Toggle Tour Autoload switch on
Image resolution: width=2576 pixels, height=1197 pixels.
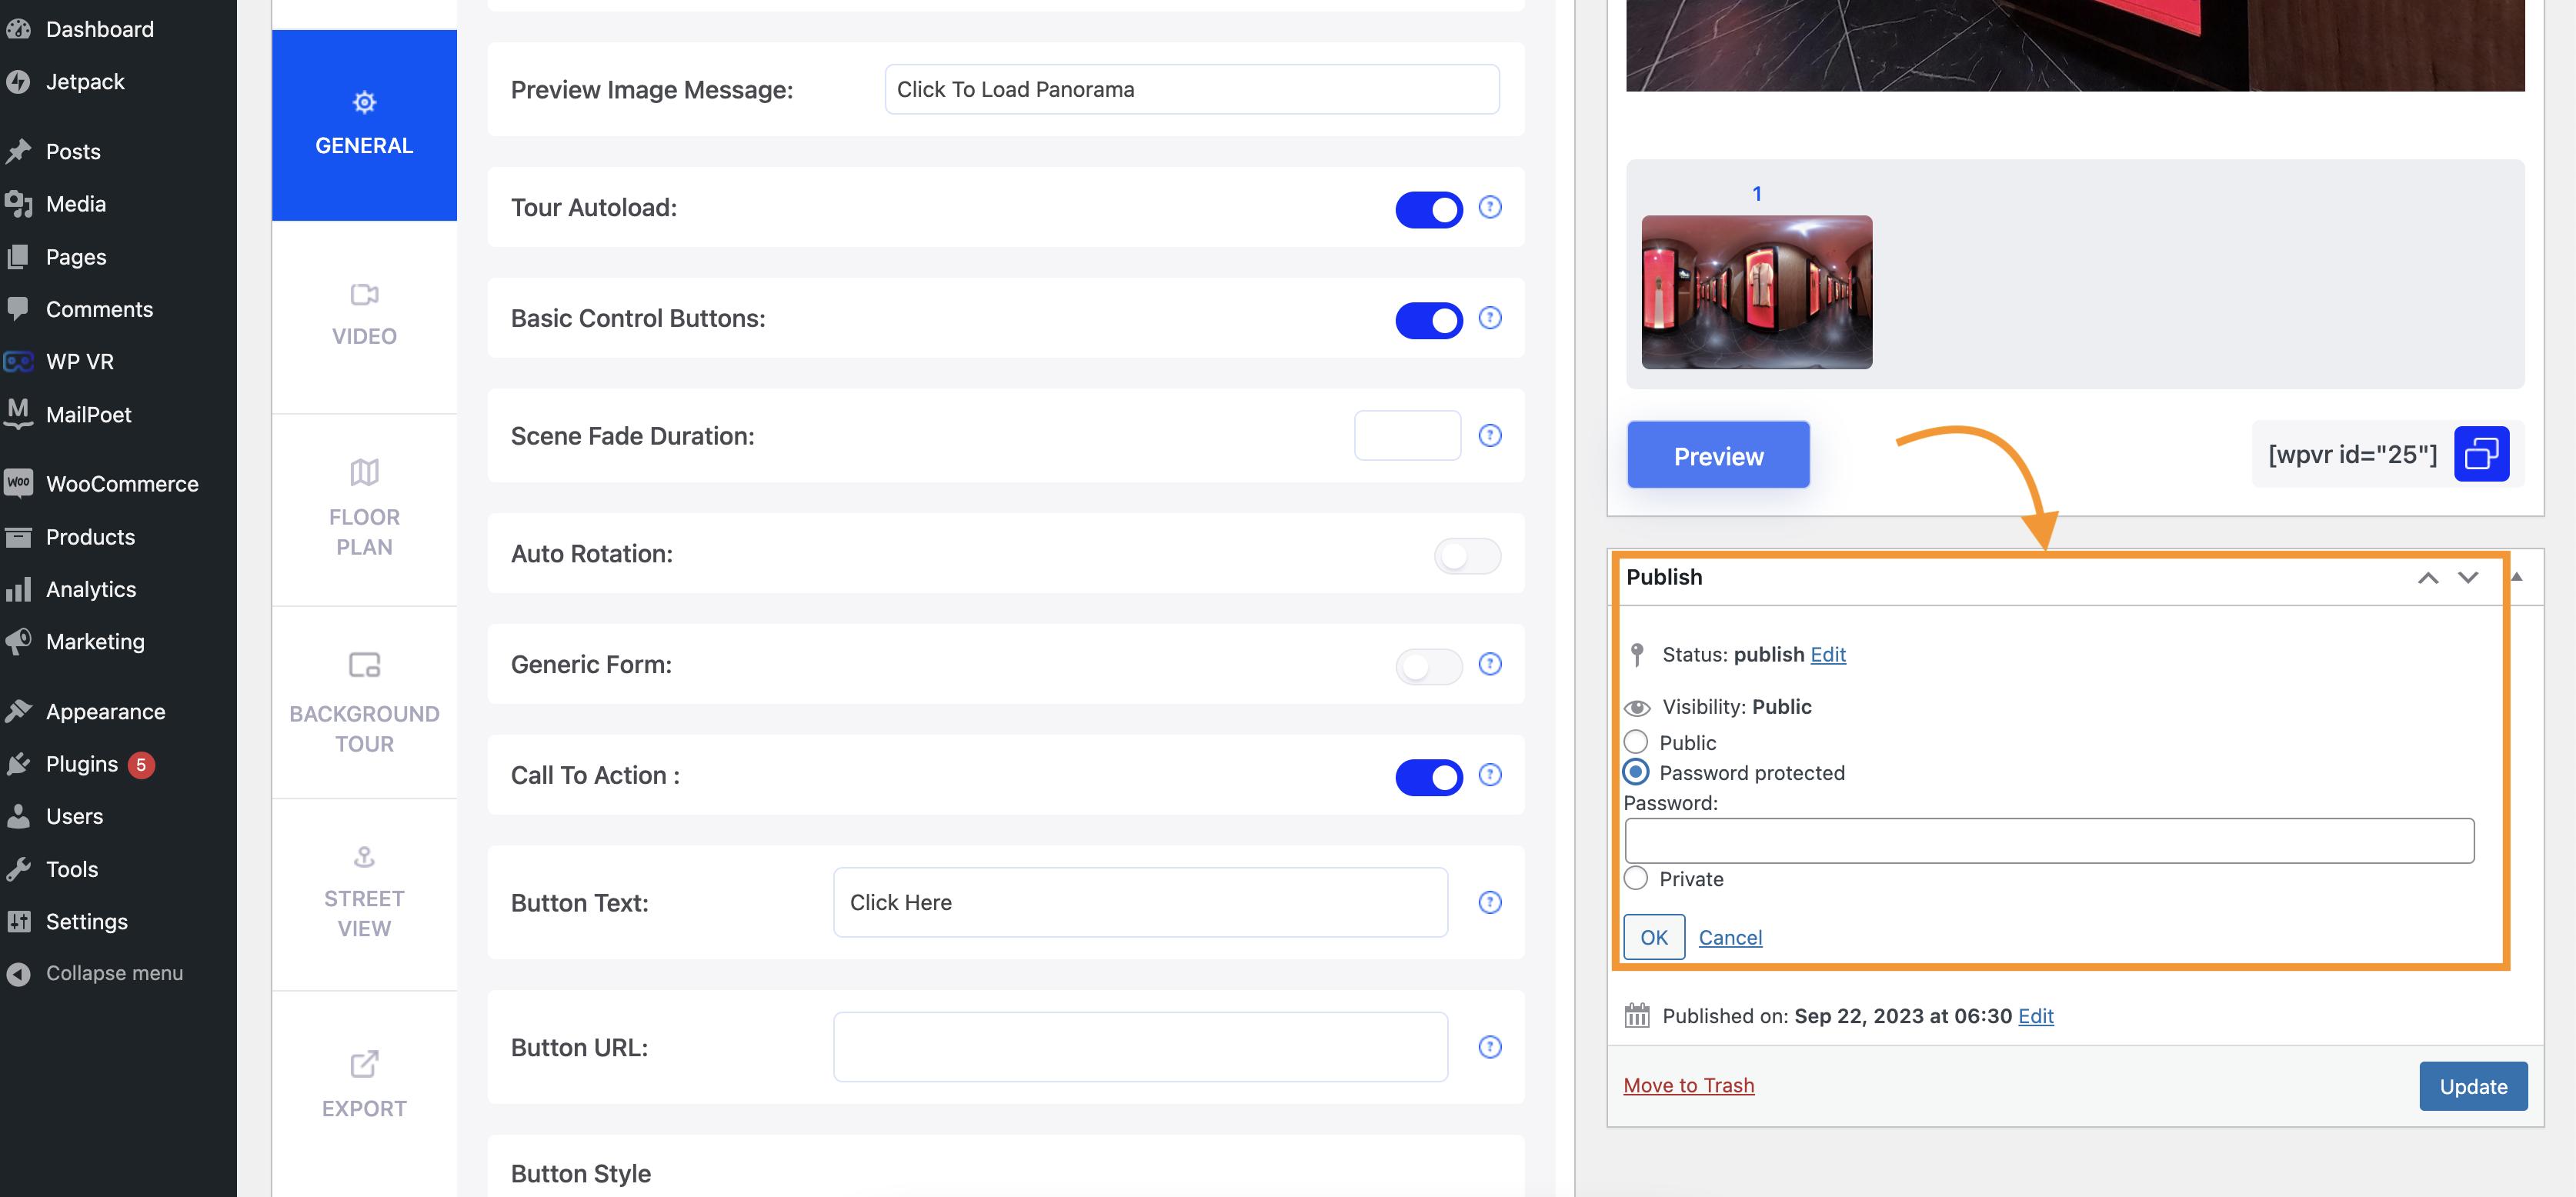pos(1427,207)
